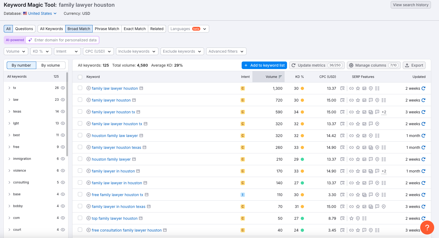439x238 pixels.
Task: Open the orange help question mark button
Action: 427,228
